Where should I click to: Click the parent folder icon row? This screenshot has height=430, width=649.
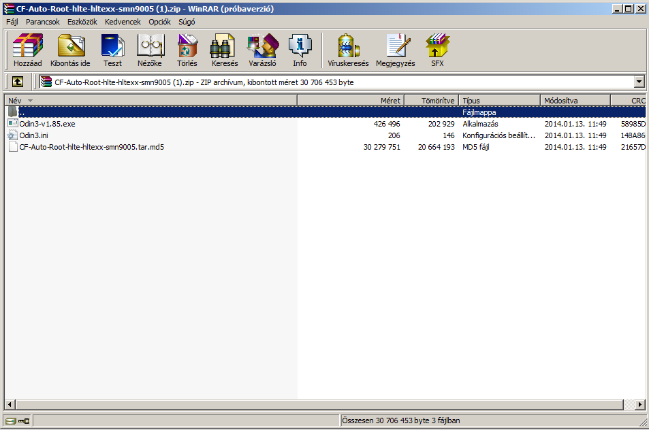(x=13, y=112)
